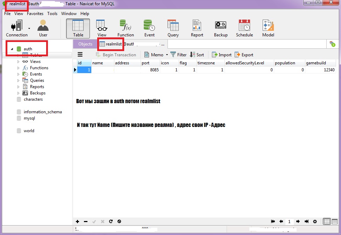Viewport: 341px width, 235px height.
Task: Open the Model toolbar icon
Action: 268,28
